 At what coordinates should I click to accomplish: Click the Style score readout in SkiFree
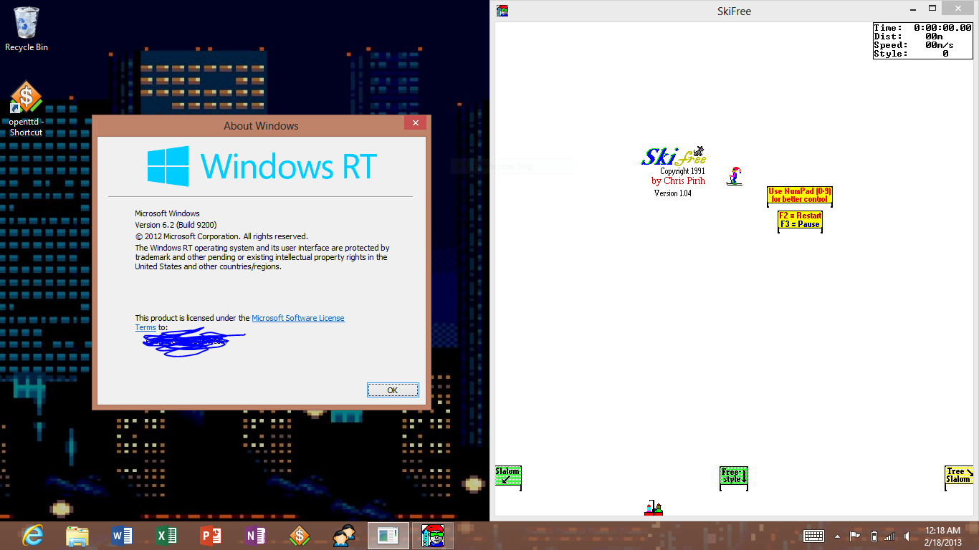tap(923, 54)
